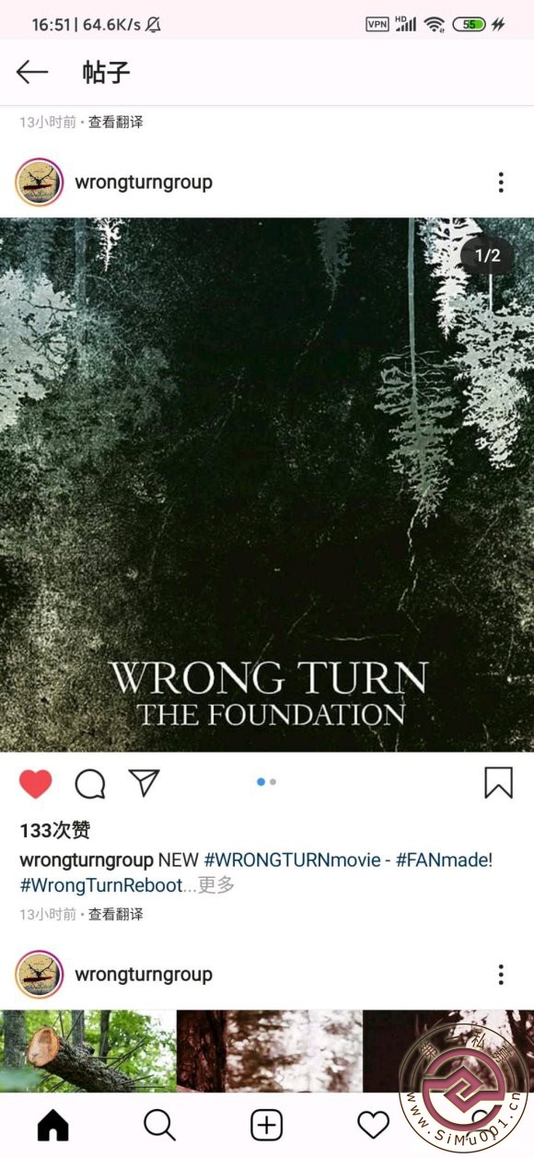Open #WRONGTURNmovie hashtag
Image resolution: width=534 pixels, height=1158 pixels.
tap(292, 860)
